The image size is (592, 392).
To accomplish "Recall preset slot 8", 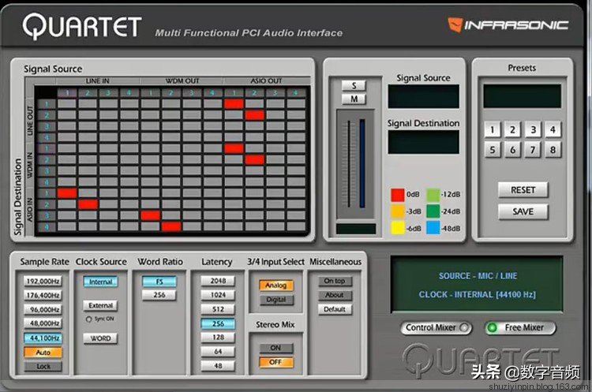I will 553,150.
